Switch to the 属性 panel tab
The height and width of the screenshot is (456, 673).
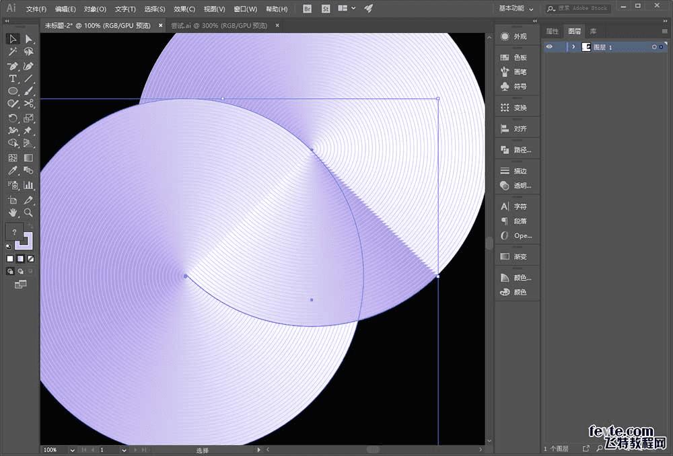552,32
